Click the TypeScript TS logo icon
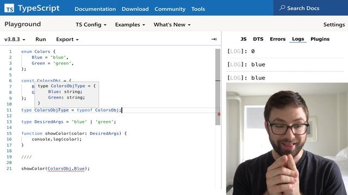 9,8
